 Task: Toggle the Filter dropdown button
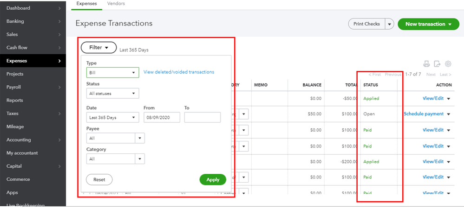click(98, 48)
